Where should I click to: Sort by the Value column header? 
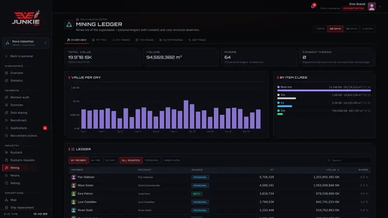(332, 170)
